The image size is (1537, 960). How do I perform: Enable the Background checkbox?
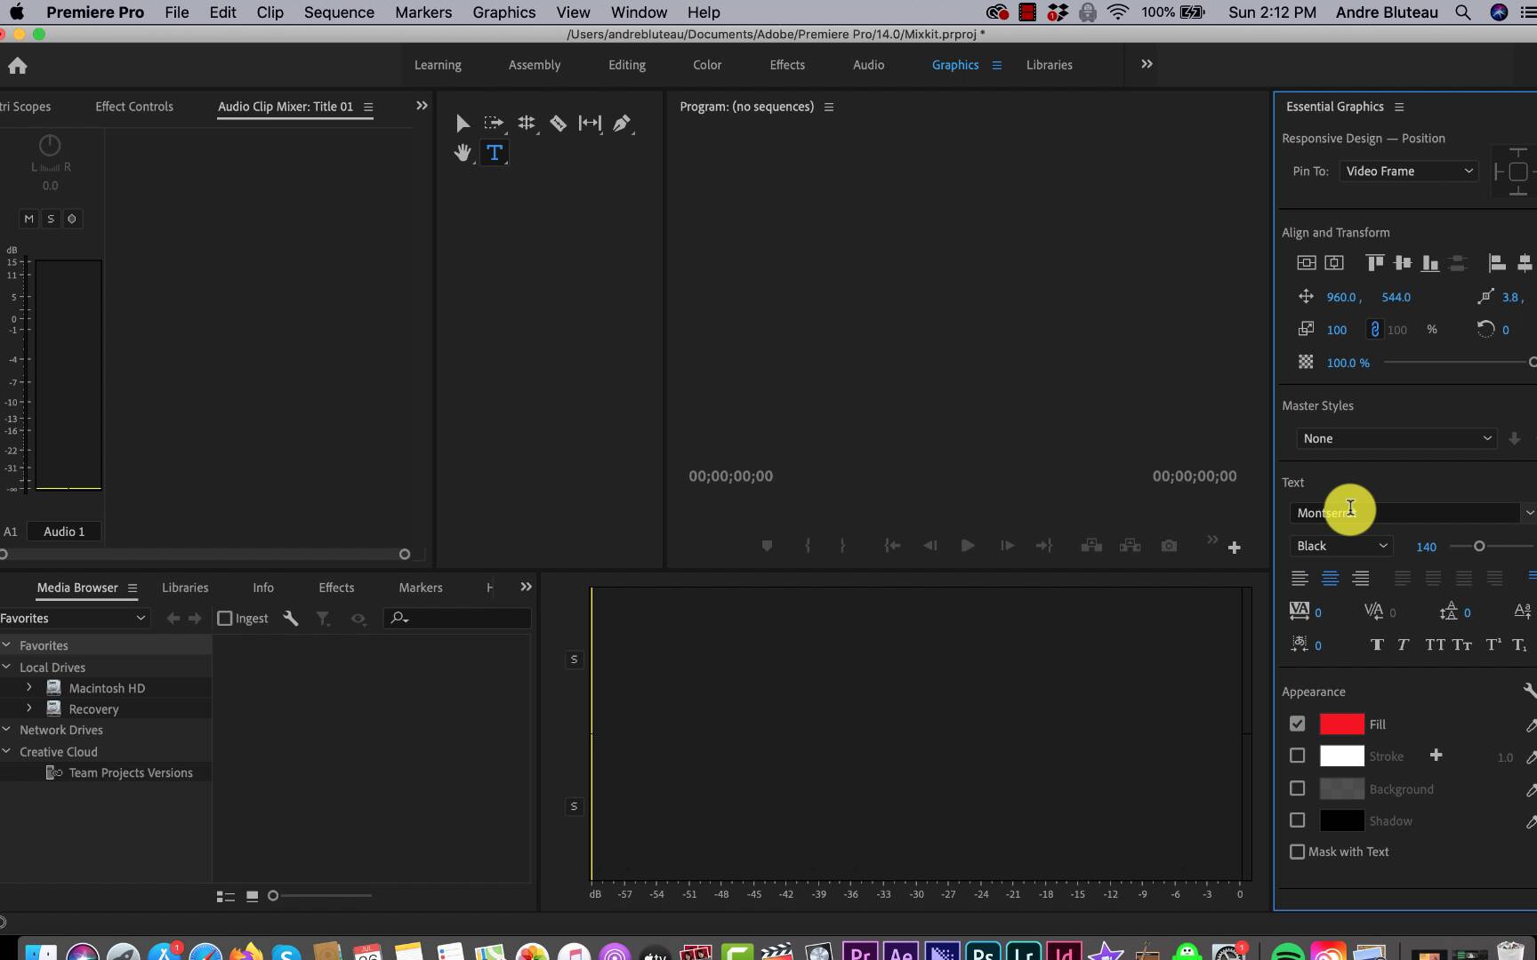1298,788
